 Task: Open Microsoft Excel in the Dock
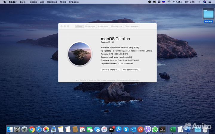pos(173,129)
